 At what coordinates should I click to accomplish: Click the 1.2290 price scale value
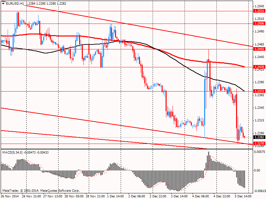click(x=259, y=133)
